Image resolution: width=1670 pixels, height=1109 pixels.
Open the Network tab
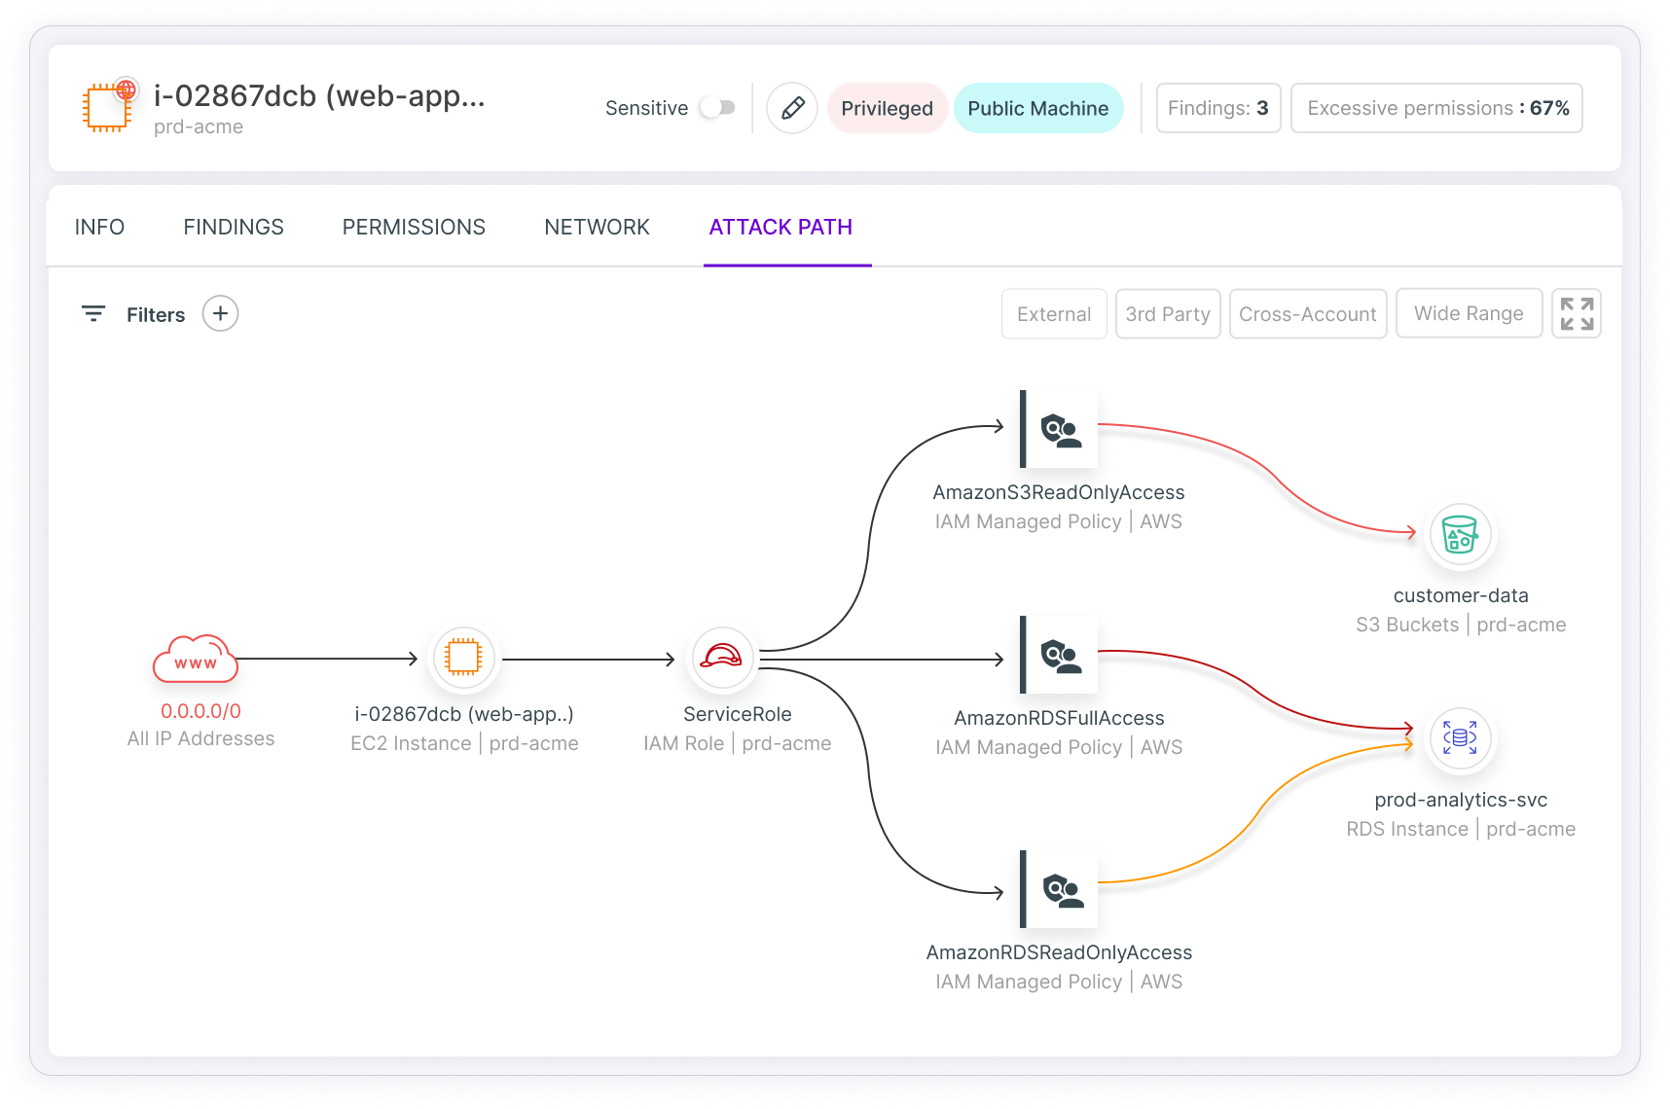coord(597,227)
